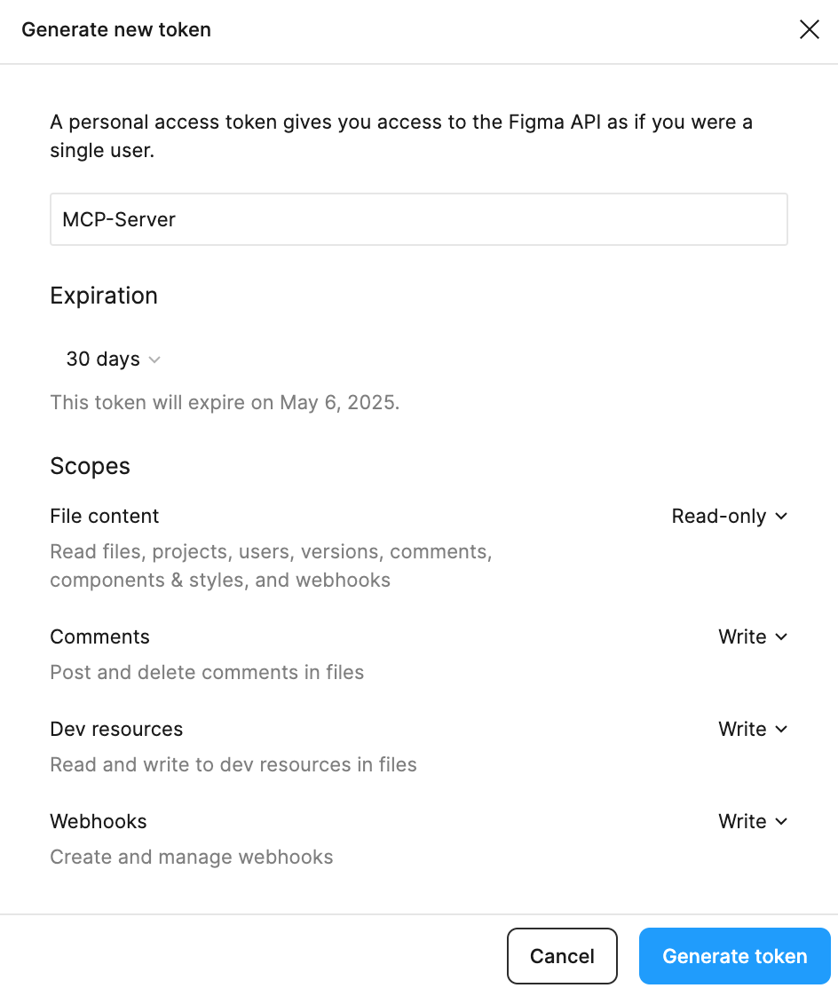Click the Generate token button
The height and width of the screenshot is (996, 838).
(x=734, y=957)
